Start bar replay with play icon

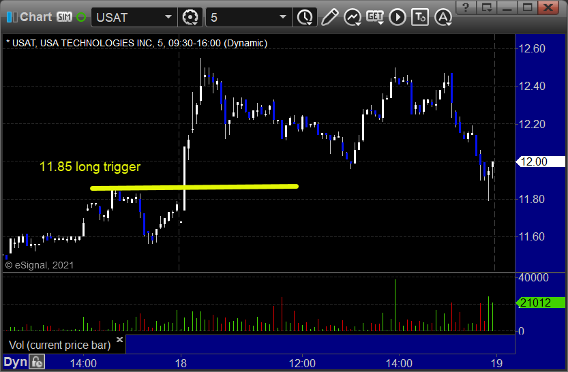[x=398, y=17]
